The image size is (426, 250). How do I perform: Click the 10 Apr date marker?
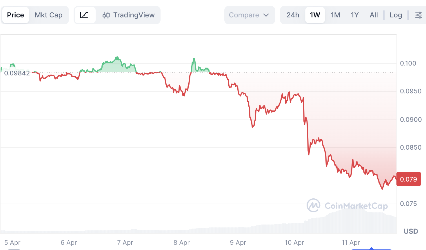click(x=294, y=242)
